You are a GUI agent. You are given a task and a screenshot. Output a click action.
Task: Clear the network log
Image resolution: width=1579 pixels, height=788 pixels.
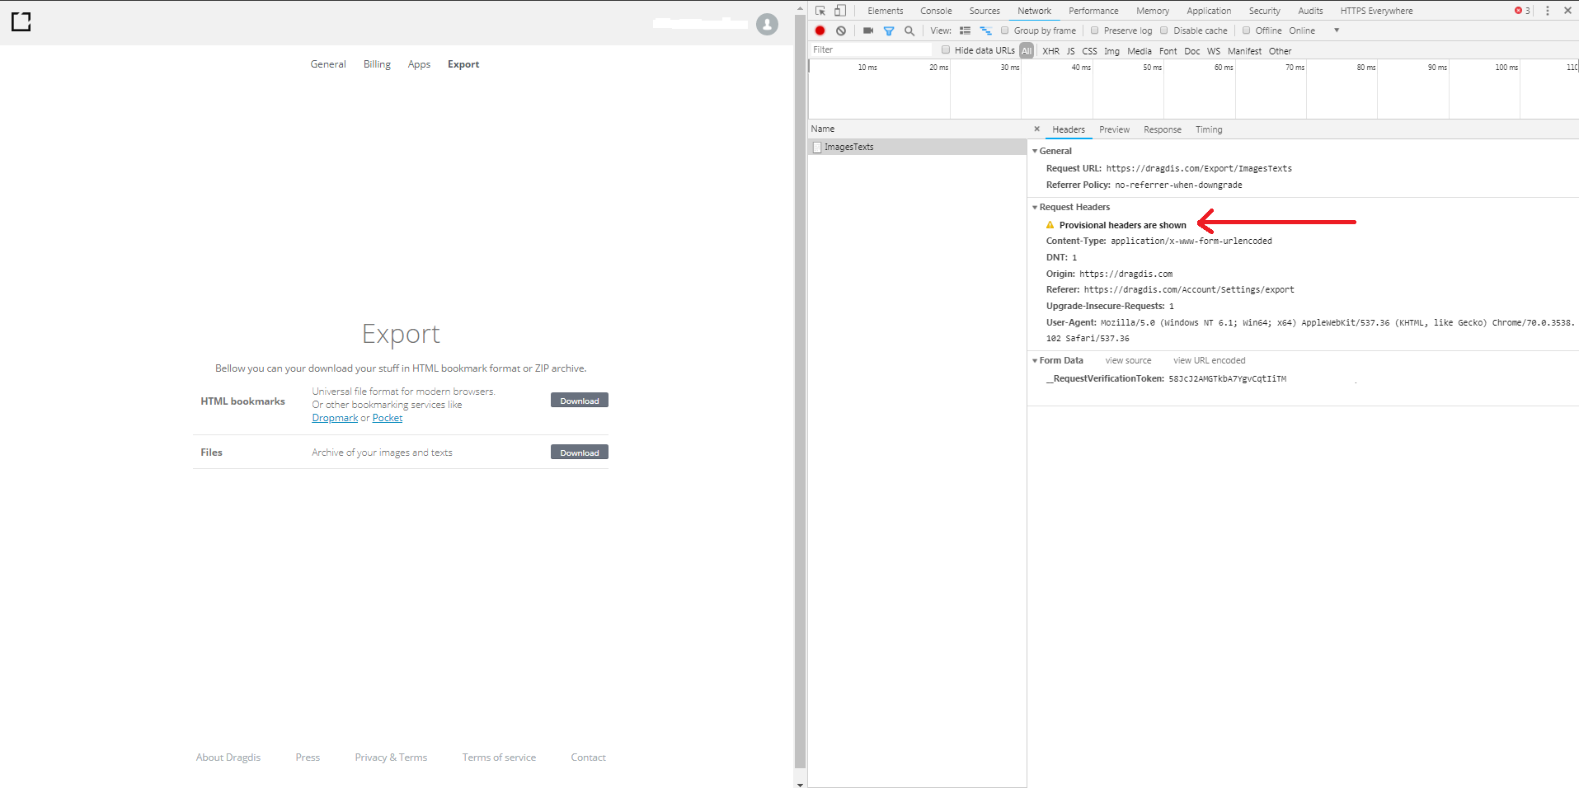point(841,30)
